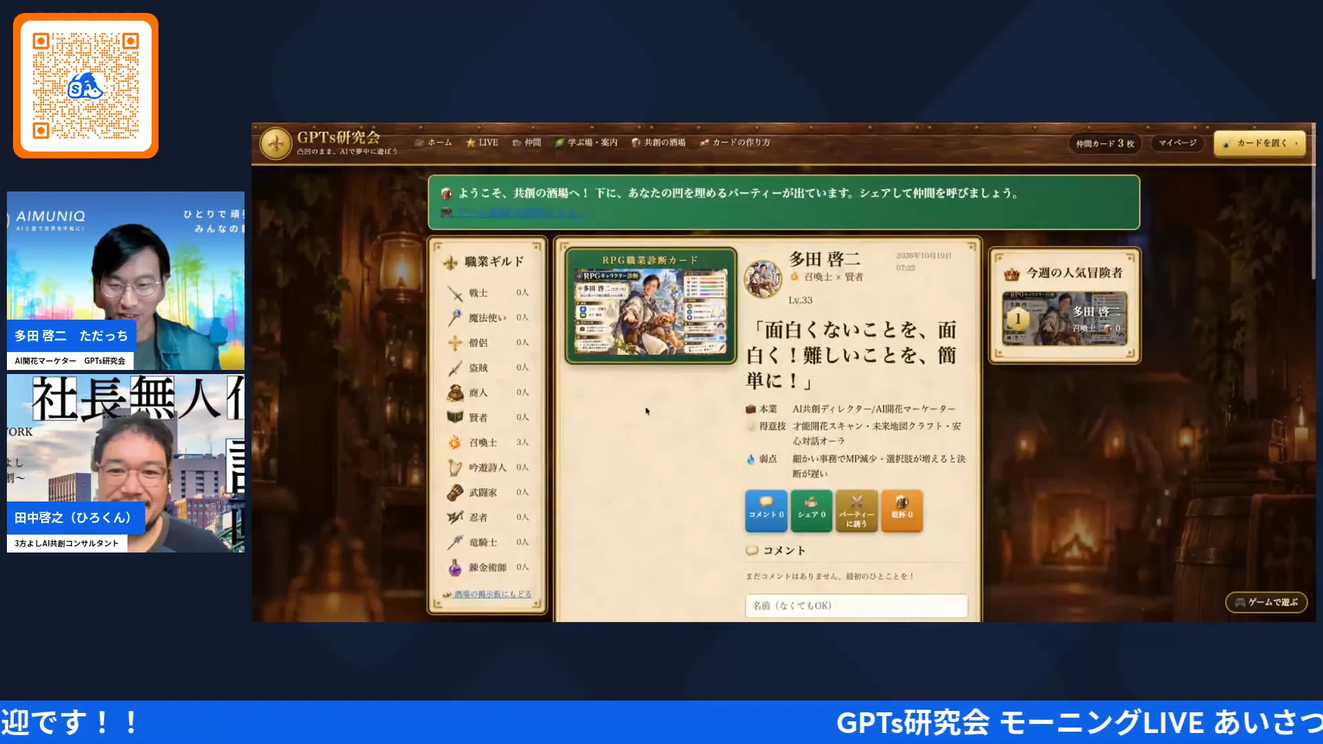Viewport: 1323px width, 744px height.
Task: Open the 仲間 menu item
Action: coord(527,143)
